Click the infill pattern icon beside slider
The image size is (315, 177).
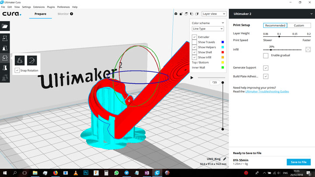pos(308,49)
